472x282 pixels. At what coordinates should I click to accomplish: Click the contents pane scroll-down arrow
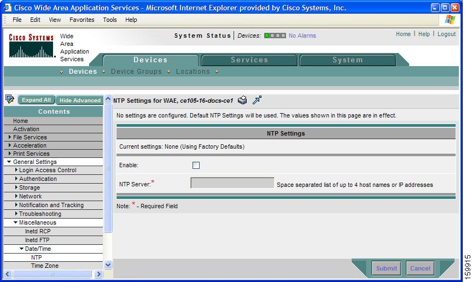pyautogui.click(x=108, y=265)
